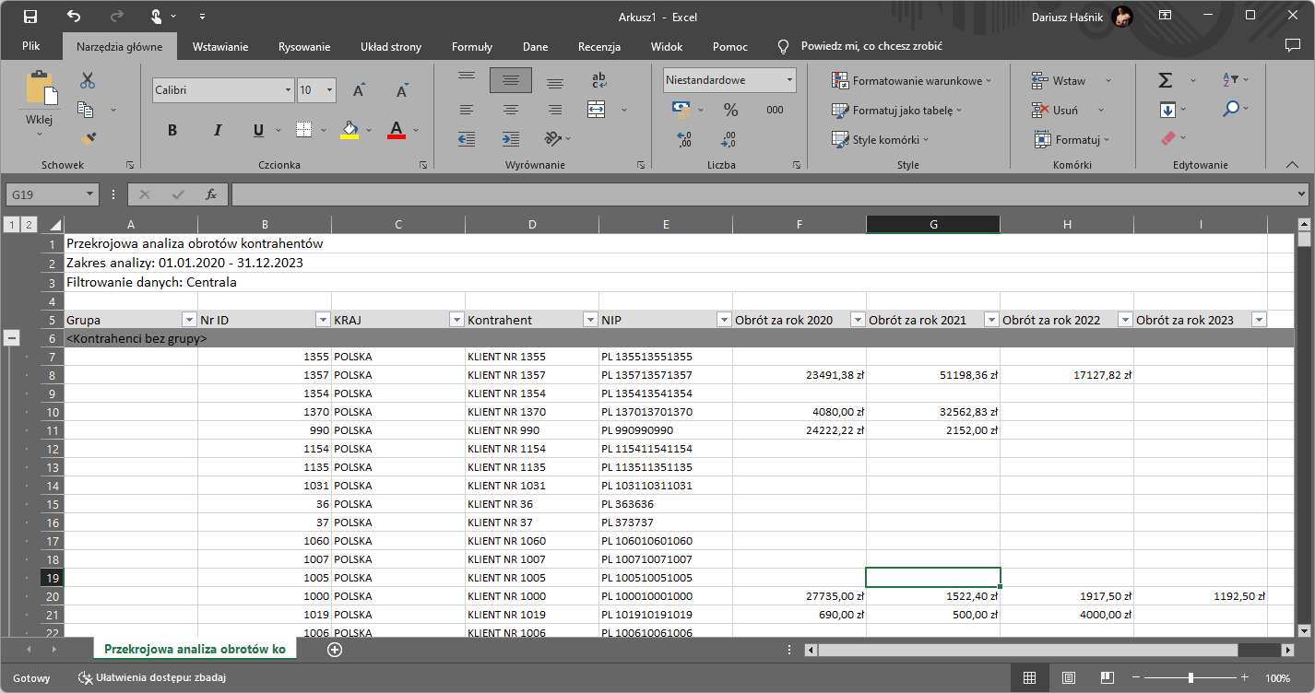Switch to Page Layout view in status bar

pyautogui.click(x=1069, y=678)
